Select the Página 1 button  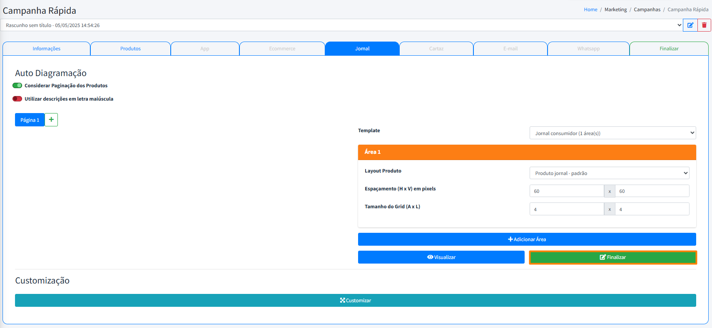click(30, 120)
